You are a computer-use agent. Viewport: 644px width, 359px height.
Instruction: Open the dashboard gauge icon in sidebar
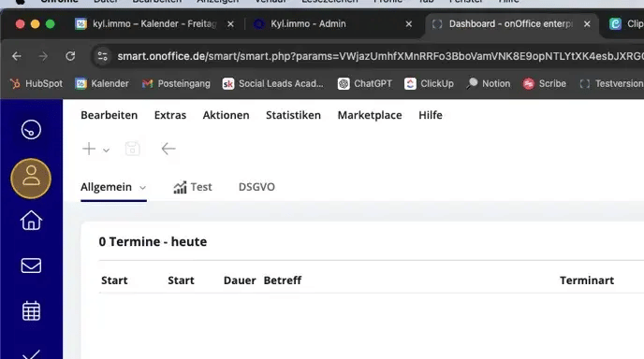point(31,130)
